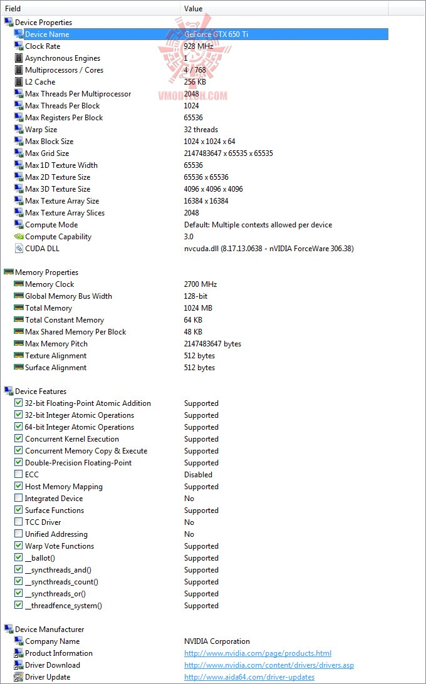
Task: Click the '1024 x 1024 x 64' value
Action: coord(210,142)
